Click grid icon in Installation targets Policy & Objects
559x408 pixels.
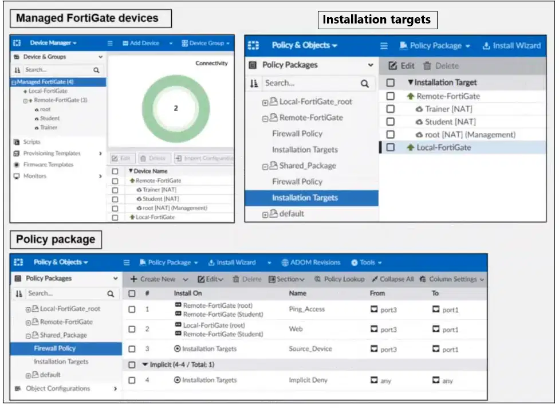(254, 46)
